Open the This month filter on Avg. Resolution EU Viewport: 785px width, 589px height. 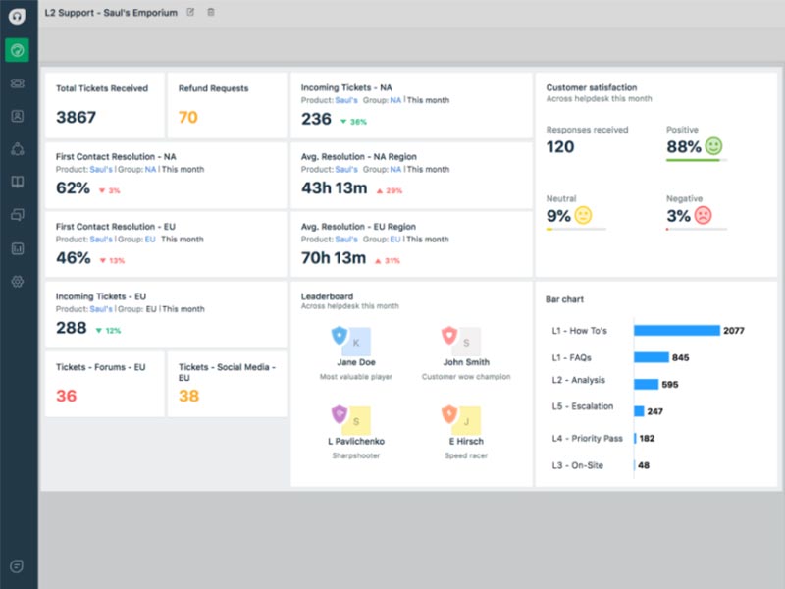(x=430, y=239)
